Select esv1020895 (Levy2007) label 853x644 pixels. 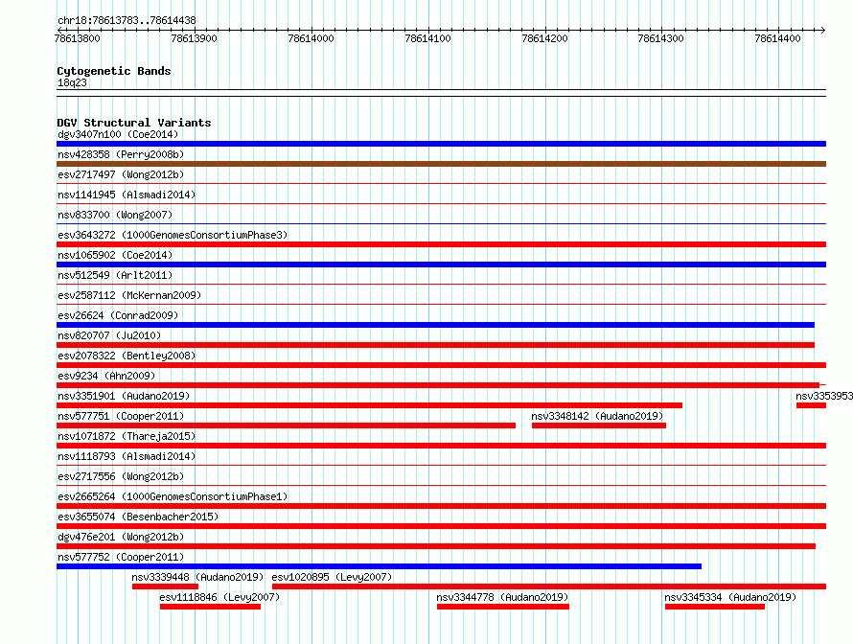(x=332, y=577)
